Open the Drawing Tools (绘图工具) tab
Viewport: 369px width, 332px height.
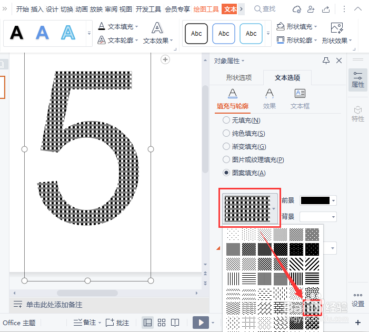(x=206, y=9)
